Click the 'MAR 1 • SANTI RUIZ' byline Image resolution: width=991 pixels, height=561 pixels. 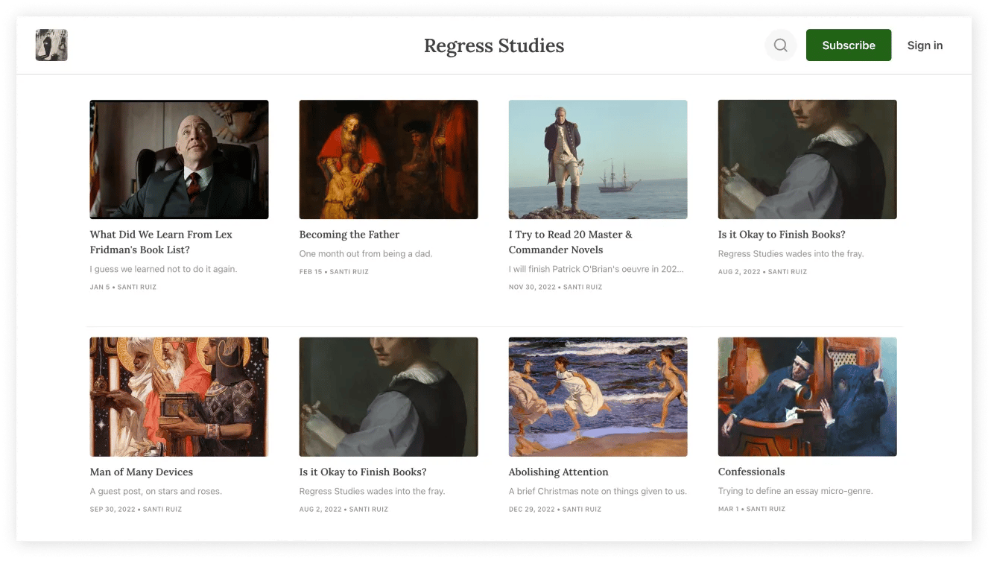(751, 509)
